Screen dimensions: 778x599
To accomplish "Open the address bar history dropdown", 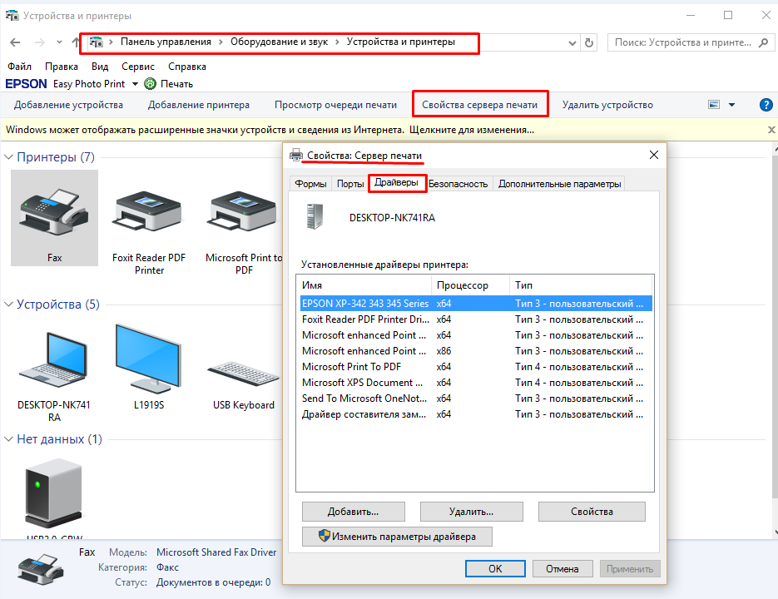I will click(x=572, y=43).
